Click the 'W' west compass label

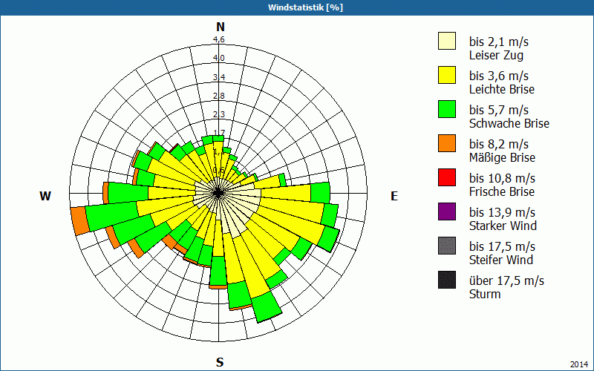tap(45, 196)
